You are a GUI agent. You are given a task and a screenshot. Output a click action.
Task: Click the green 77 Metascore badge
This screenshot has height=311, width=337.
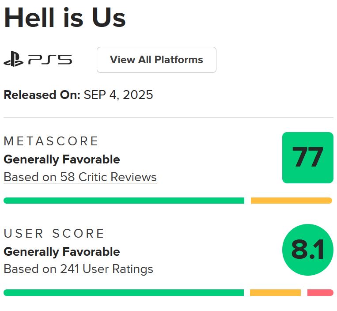pyautogui.click(x=307, y=157)
